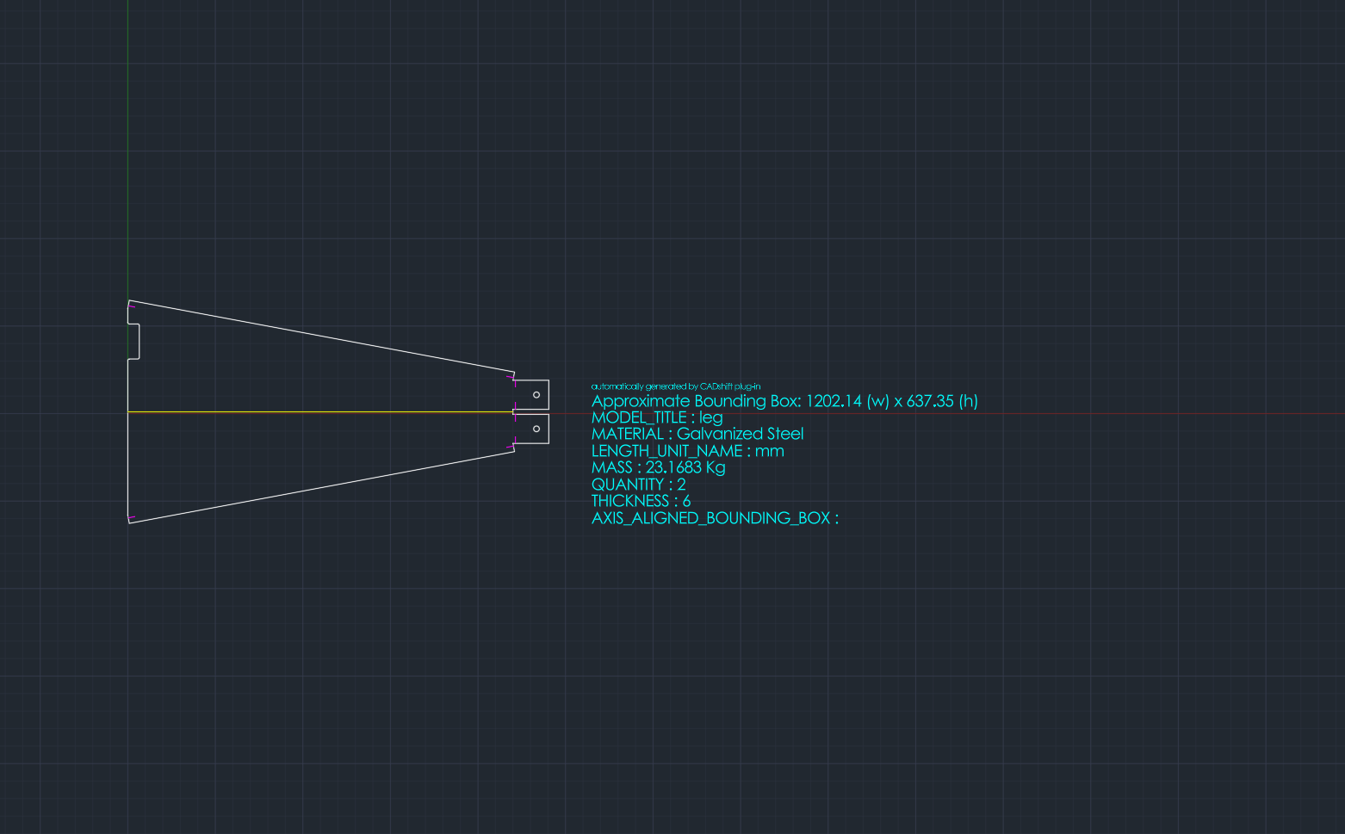Select the lower slanted white edge
1345x834 pixels.
point(319,486)
